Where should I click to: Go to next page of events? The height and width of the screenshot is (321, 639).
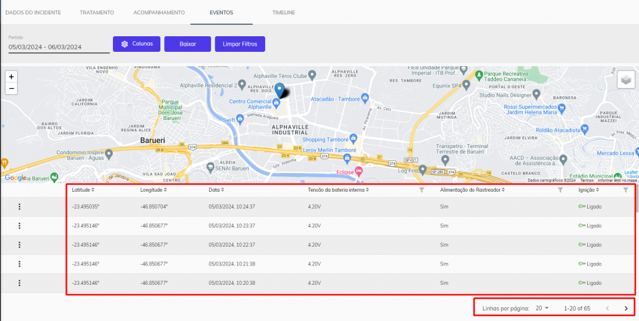click(x=626, y=309)
